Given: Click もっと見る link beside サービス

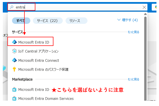Looking at the screenshot, I should pos(134,32).
